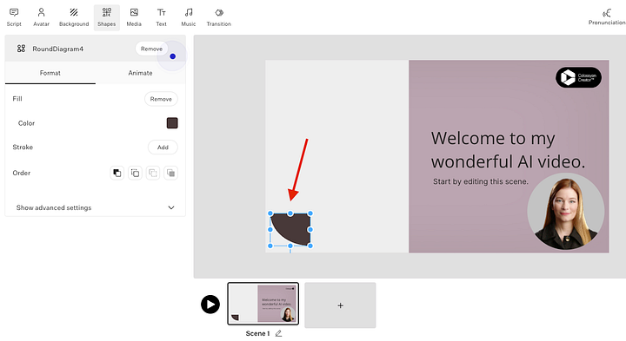Switch to the Format tab
Viewport: 626px width, 341px height.
pyautogui.click(x=50, y=73)
